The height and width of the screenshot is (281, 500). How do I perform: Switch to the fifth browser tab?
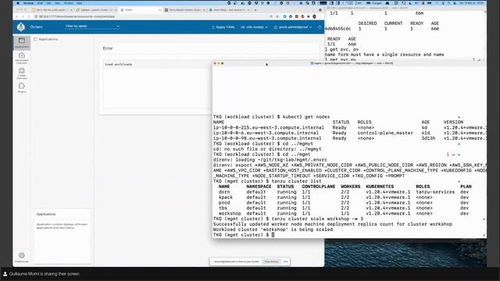click(x=228, y=10)
